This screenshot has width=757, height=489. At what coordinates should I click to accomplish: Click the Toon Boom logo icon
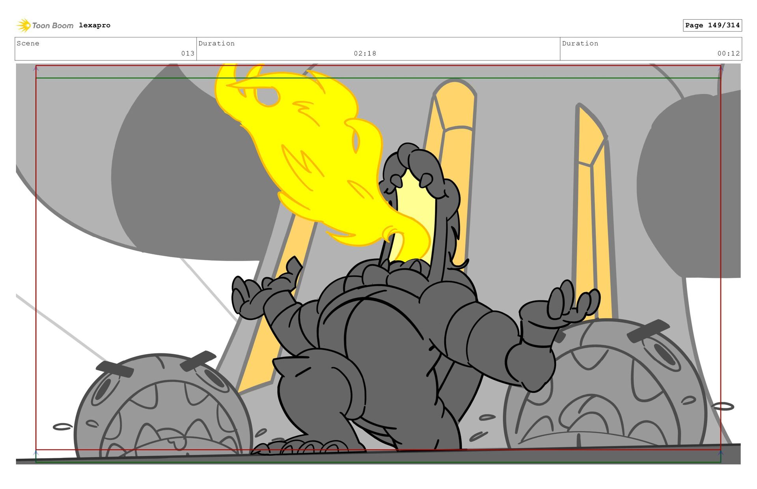[24, 25]
